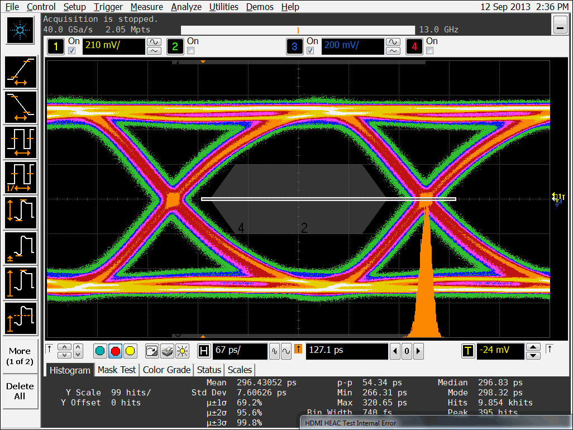Open the Analyze menu

coord(186,7)
